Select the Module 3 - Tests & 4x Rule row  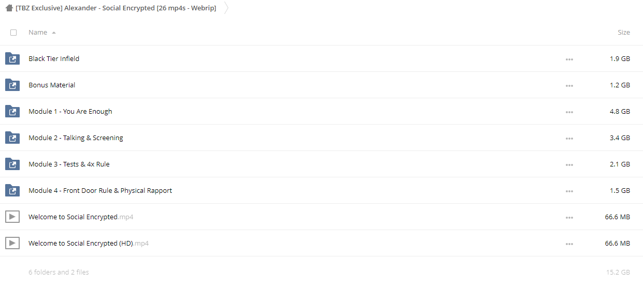[321, 164]
